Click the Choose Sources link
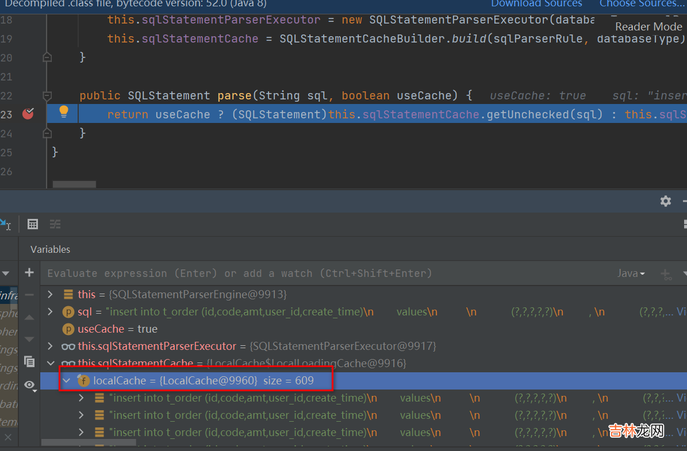 tap(641, 4)
